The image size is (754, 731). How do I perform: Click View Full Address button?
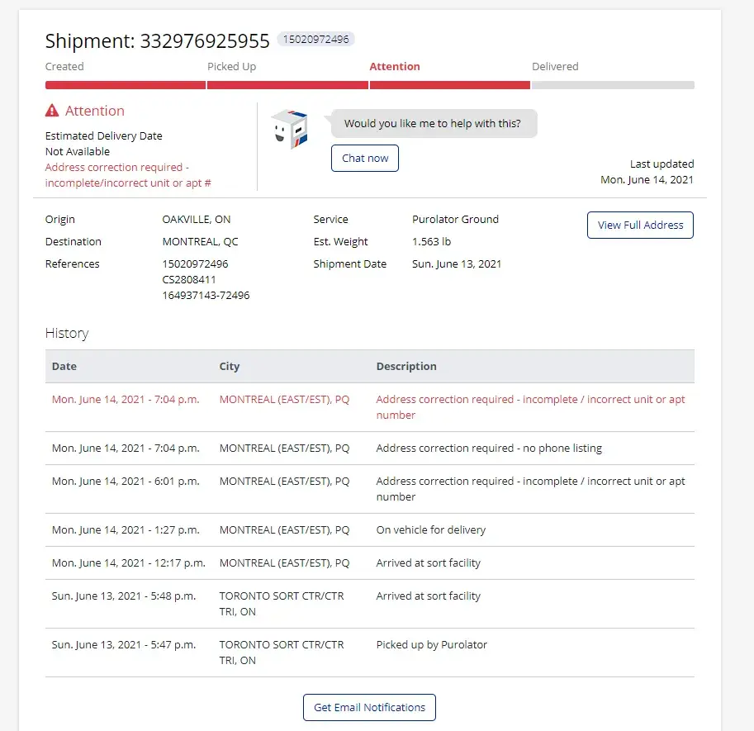click(640, 225)
